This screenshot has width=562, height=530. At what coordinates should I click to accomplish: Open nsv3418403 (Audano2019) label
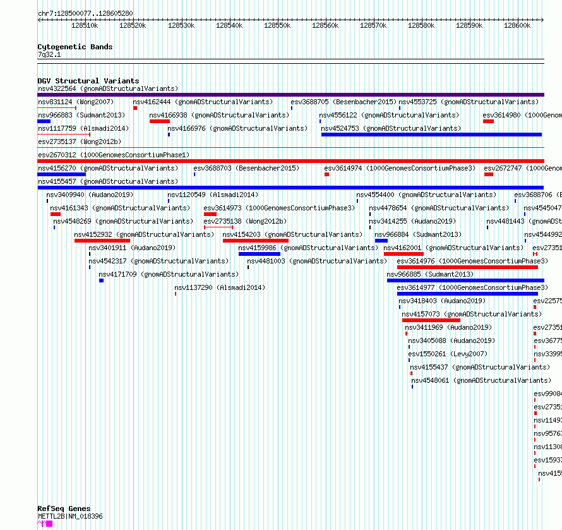click(x=442, y=301)
